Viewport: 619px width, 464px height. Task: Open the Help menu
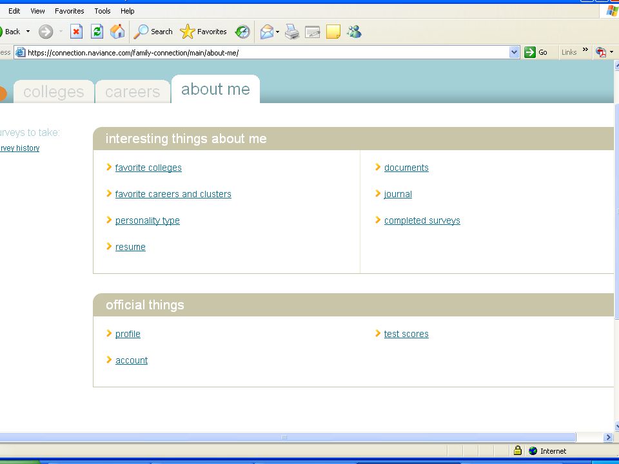pyautogui.click(x=127, y=11)
